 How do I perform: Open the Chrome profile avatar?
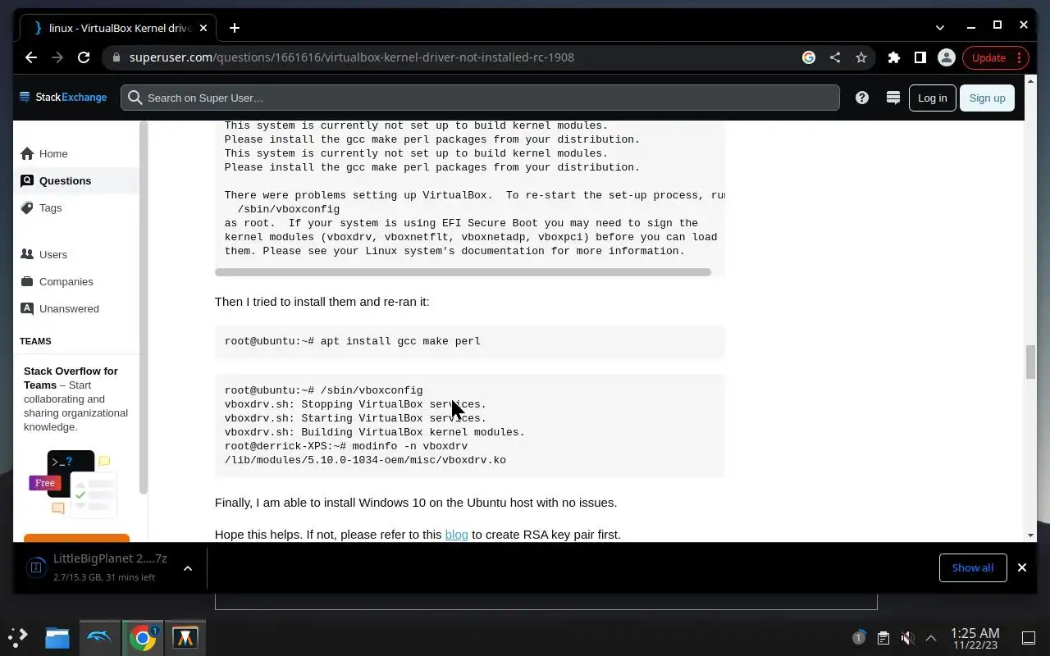[947, 57]
